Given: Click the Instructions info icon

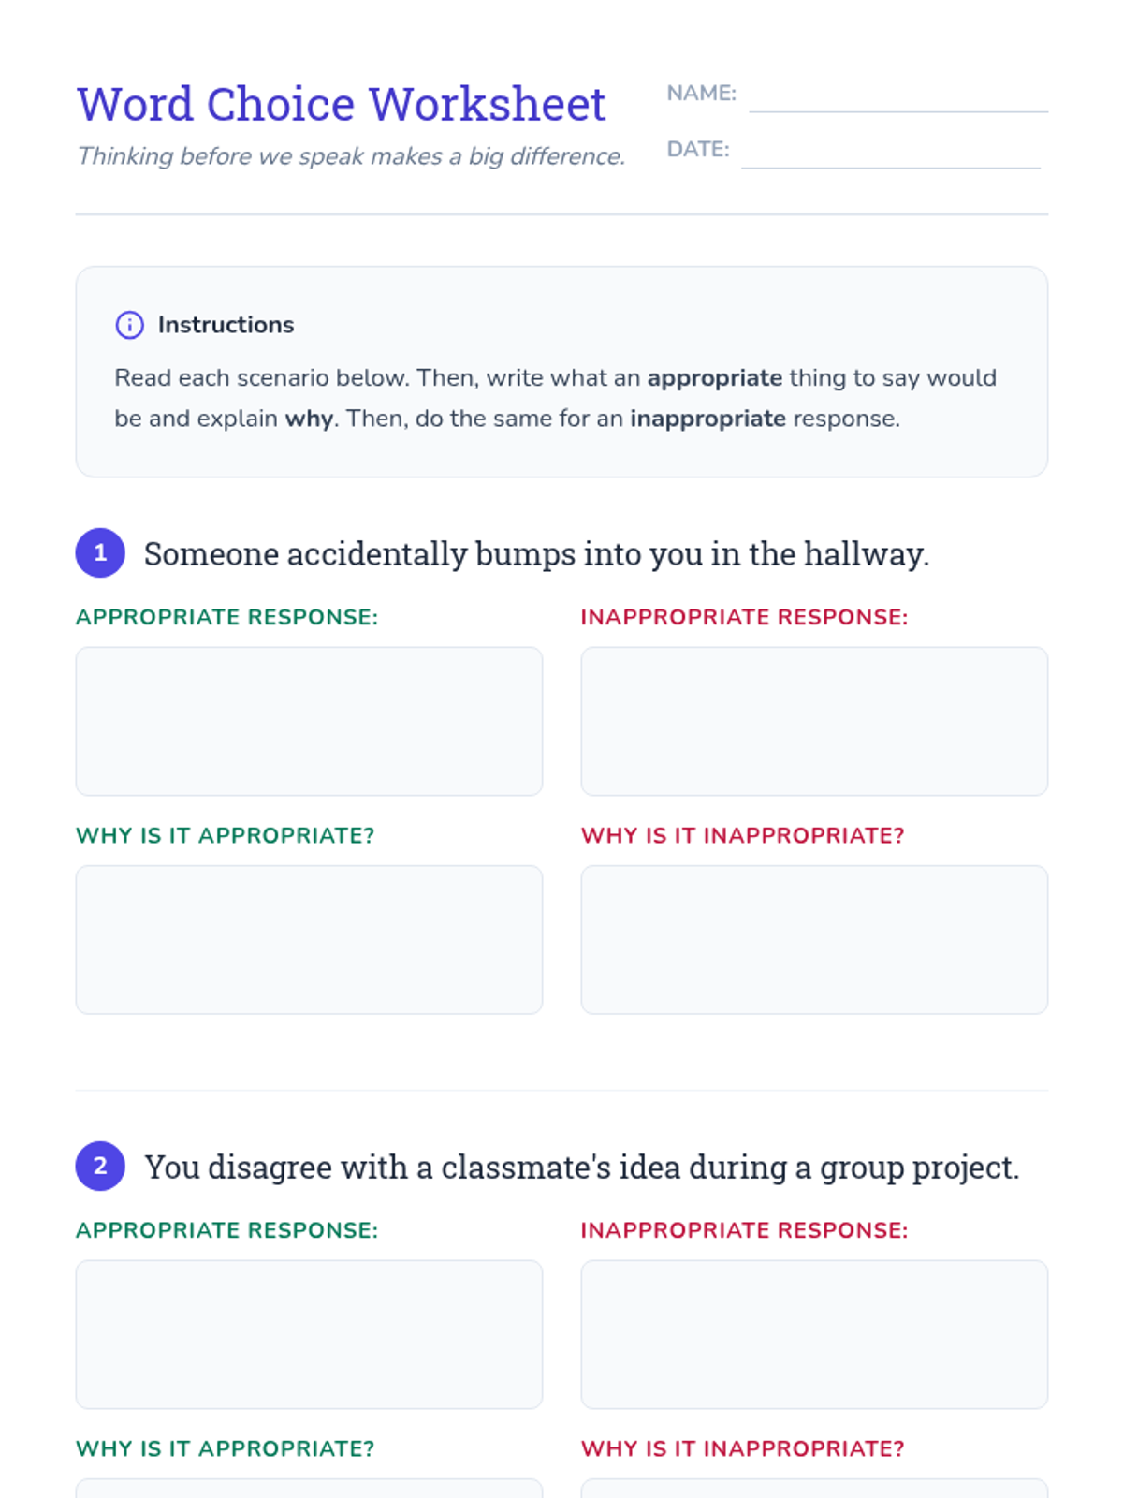Looking at the screenshot, I should point(129,325).
